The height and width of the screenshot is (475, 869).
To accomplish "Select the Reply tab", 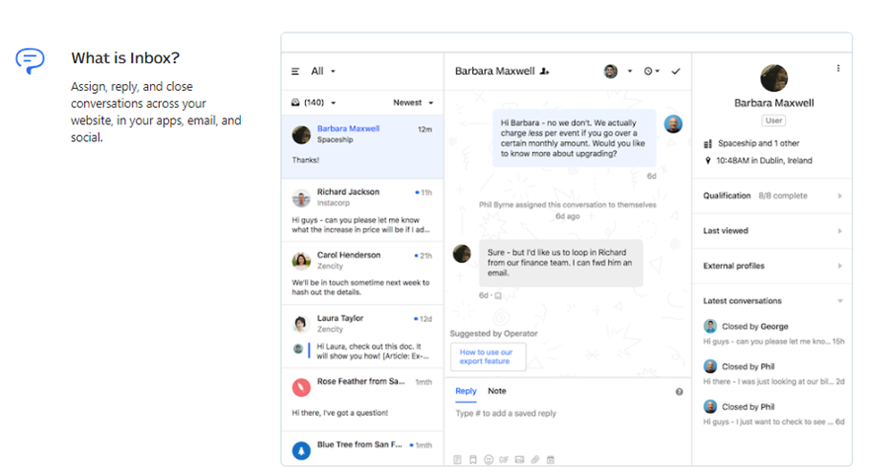I will pos(465,391).
